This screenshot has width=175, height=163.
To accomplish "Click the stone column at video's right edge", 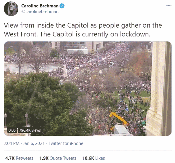I will pyautogui.click(x=158, y=88).
